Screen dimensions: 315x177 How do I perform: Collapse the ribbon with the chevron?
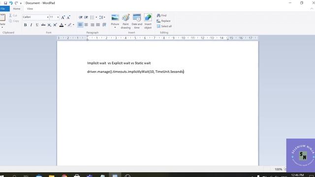pyautogui.click(x=312, y=9)
